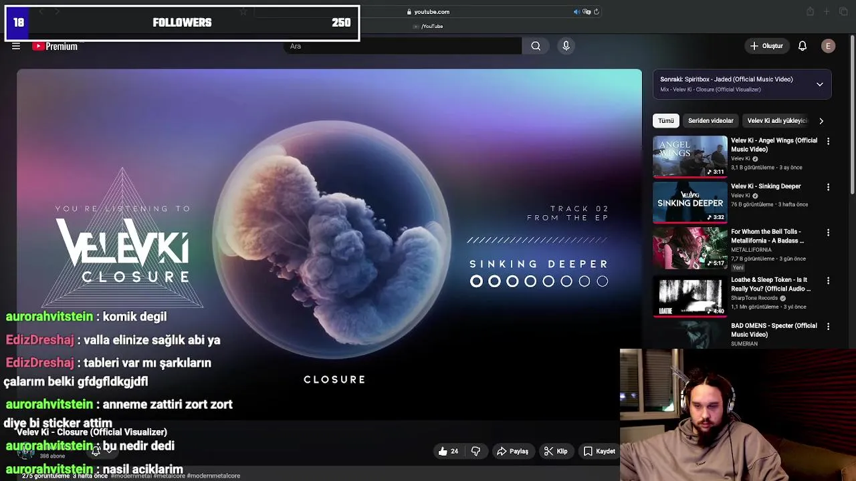Show more filter chips with right arrow
The image size is (856, 481).
[821, 121]
